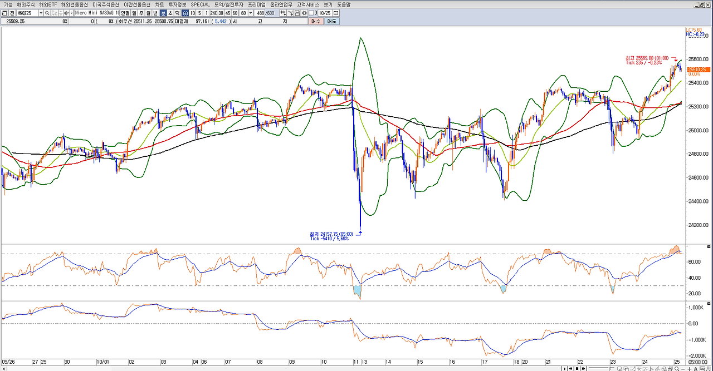Expand the interval value dropdown arrow
The image size is (713, 371).
pyautogui.click(x=250, y=13)
